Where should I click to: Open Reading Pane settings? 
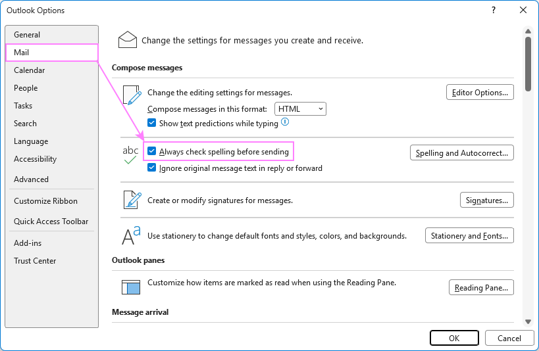pos(481,287)
